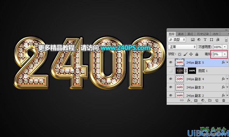The width and height of the screenshot is (229, 137).
Task: Expand effects of 240ps 副本 2
Action: (227, 95)
